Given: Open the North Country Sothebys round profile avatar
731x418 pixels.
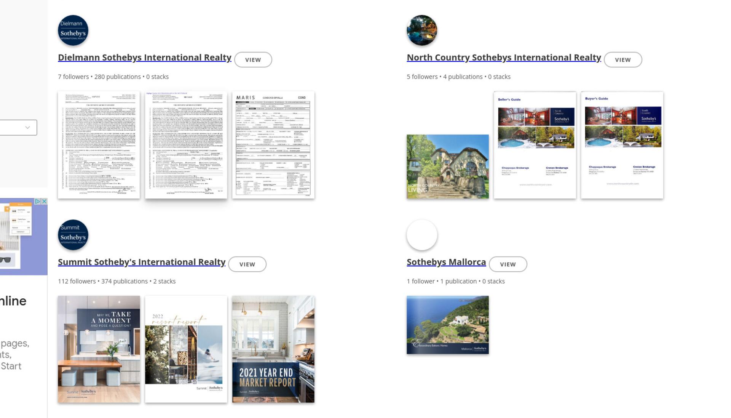Looking at the screenshot, I should click(x=422, y=30).
